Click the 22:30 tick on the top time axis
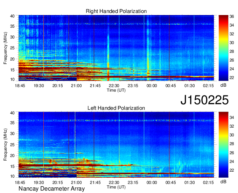 point(114,86)
